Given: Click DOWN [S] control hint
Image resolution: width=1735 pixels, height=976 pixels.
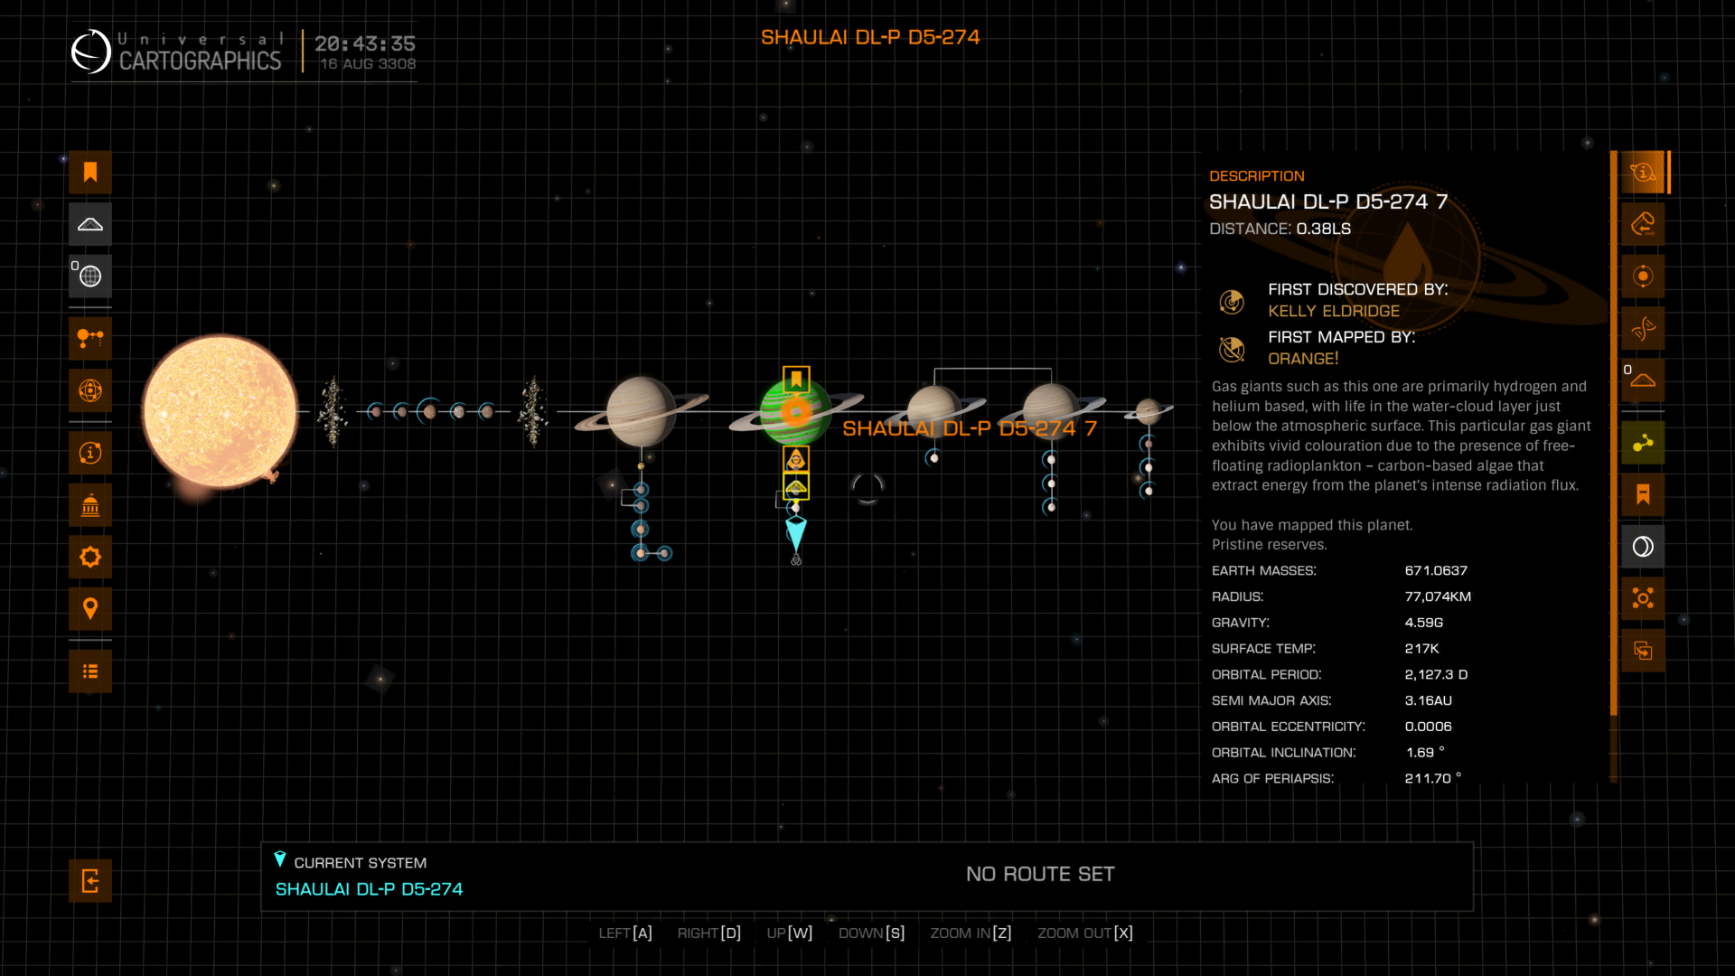Looking at the screenshot, I should tap(872, 933).
